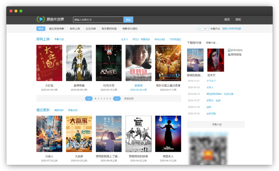Click 查看全部 next to the carousel arrows
Screen dimensions: 279x171
(129, 99)
